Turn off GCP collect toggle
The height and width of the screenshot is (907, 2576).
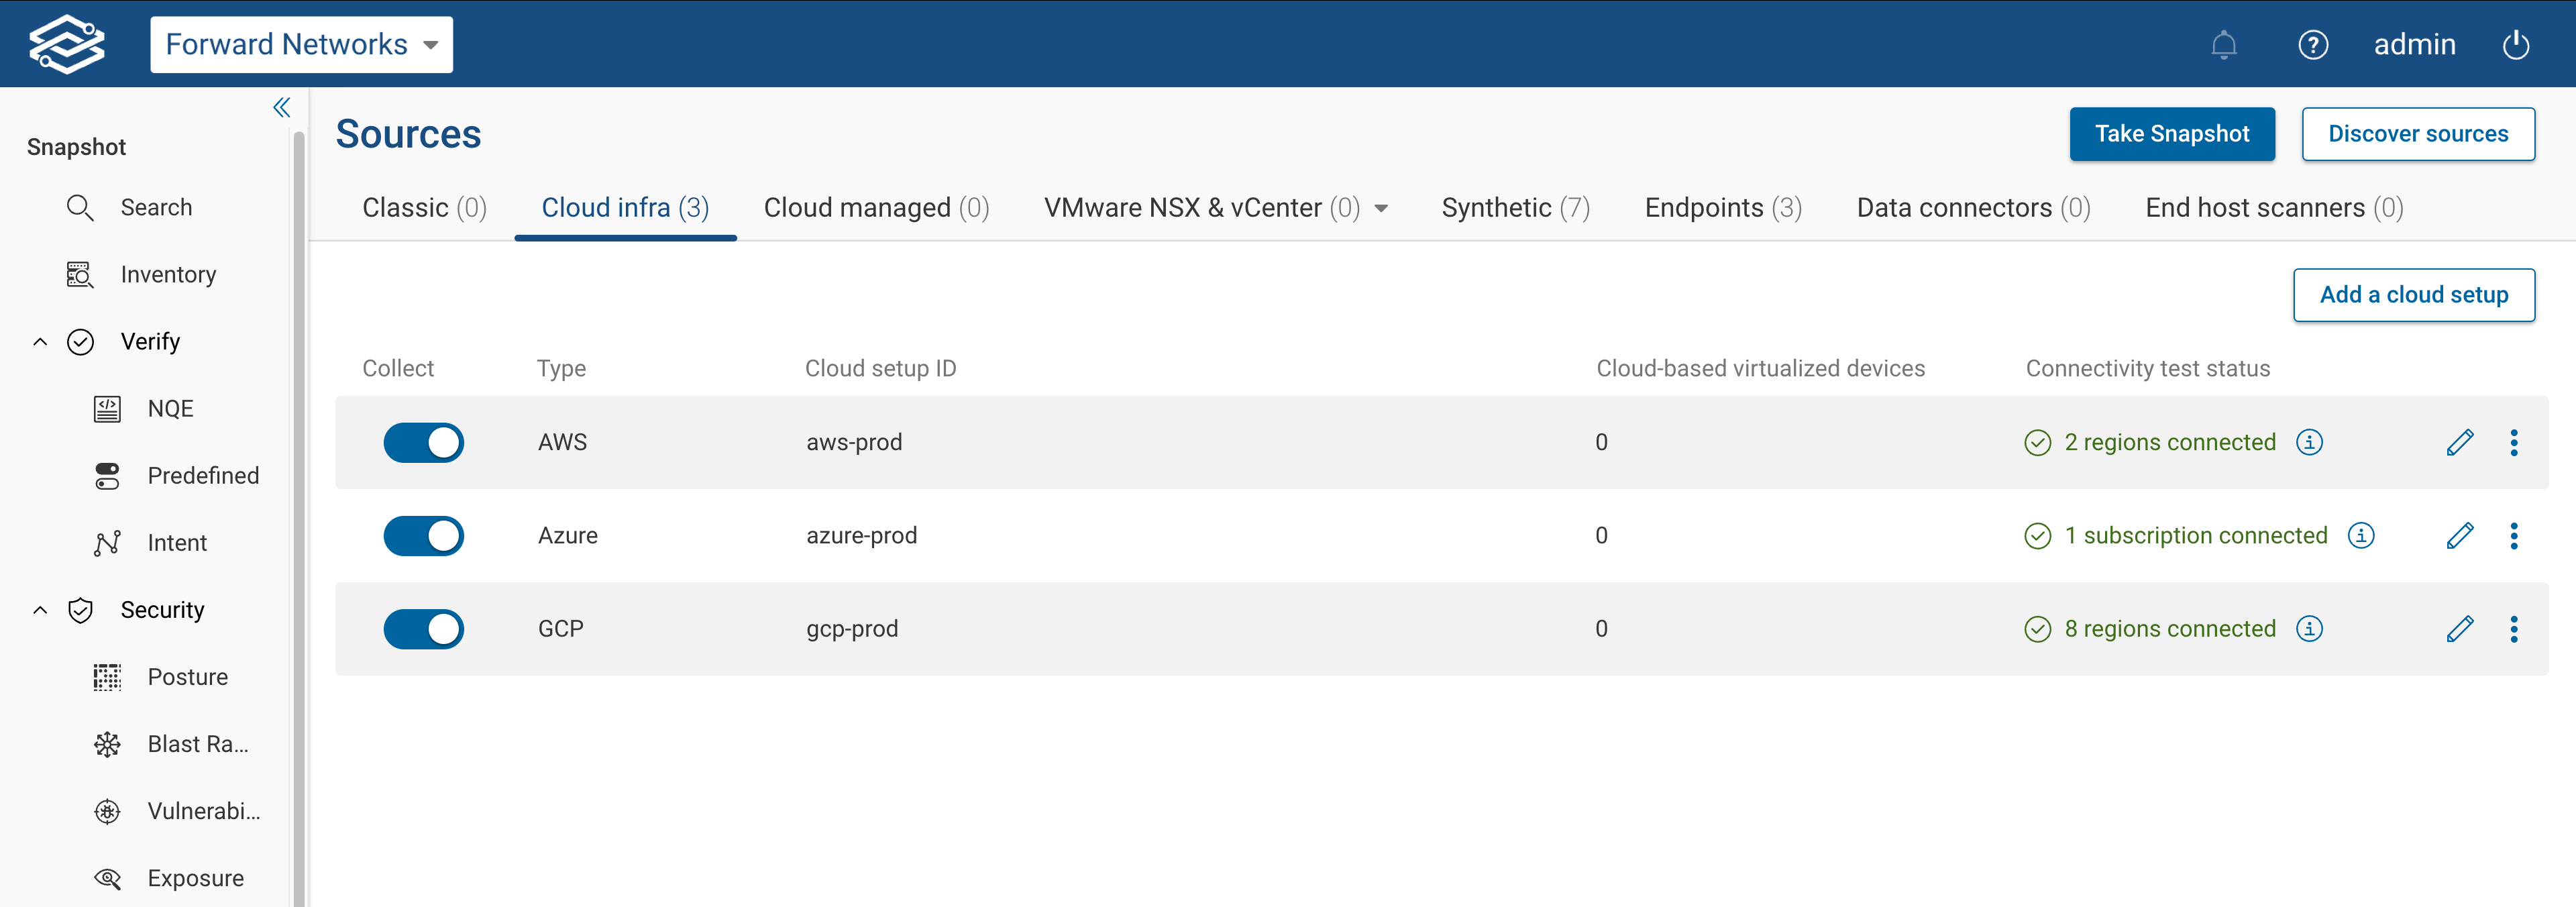click(424, 629)
